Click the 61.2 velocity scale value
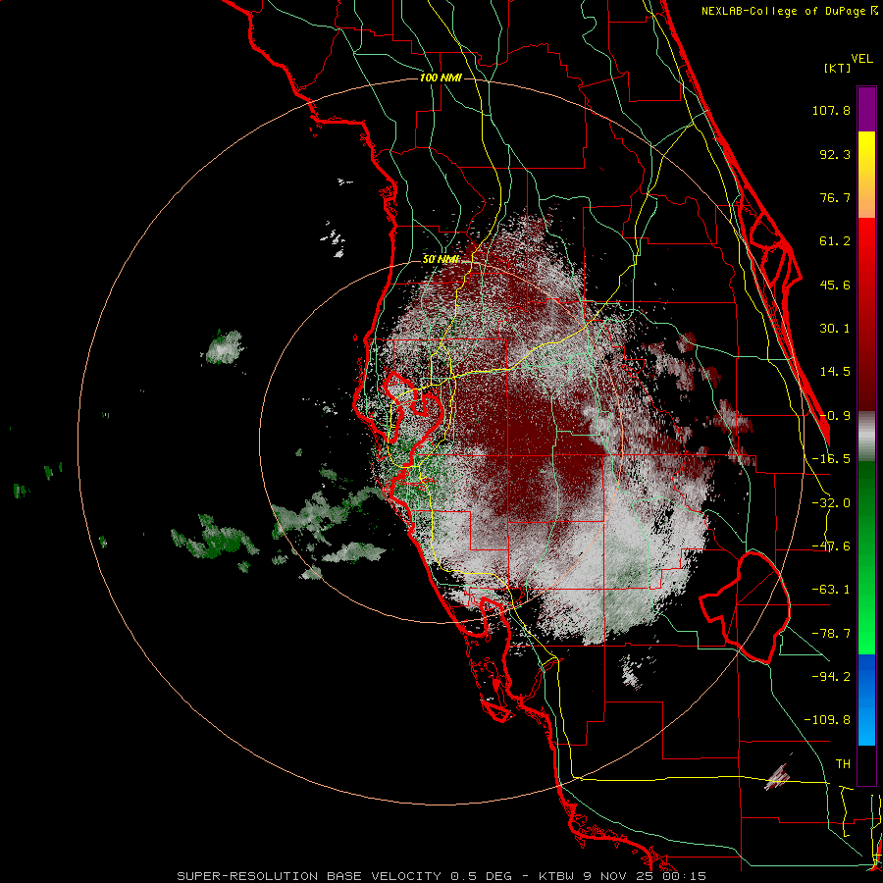This screenshot has width=883, height=883. coord(835,241)
